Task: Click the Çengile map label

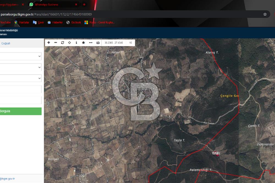Action: [x=230, y=96]
